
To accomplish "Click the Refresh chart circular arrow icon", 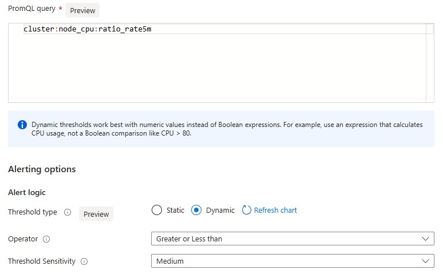I will 246,210.
